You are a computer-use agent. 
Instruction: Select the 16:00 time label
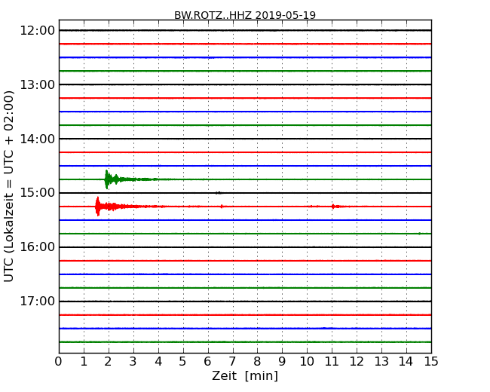pos(37,247)
